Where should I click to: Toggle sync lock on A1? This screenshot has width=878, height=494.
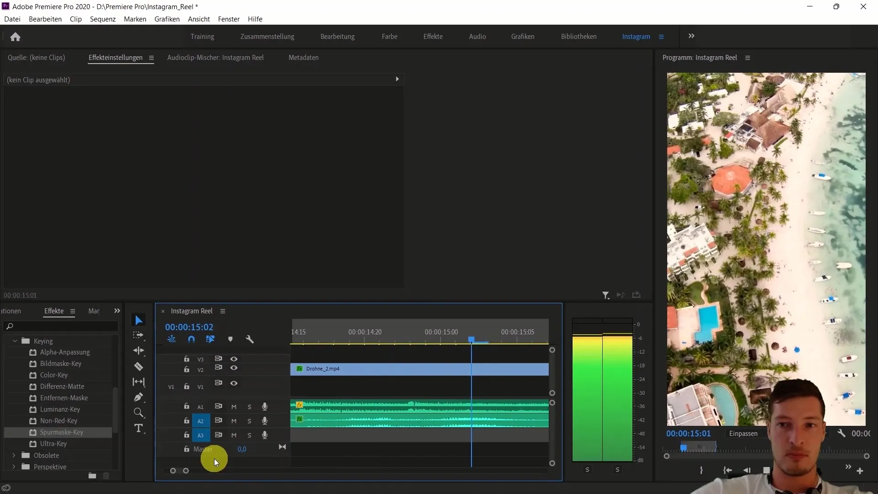click(x=219, y=406)
